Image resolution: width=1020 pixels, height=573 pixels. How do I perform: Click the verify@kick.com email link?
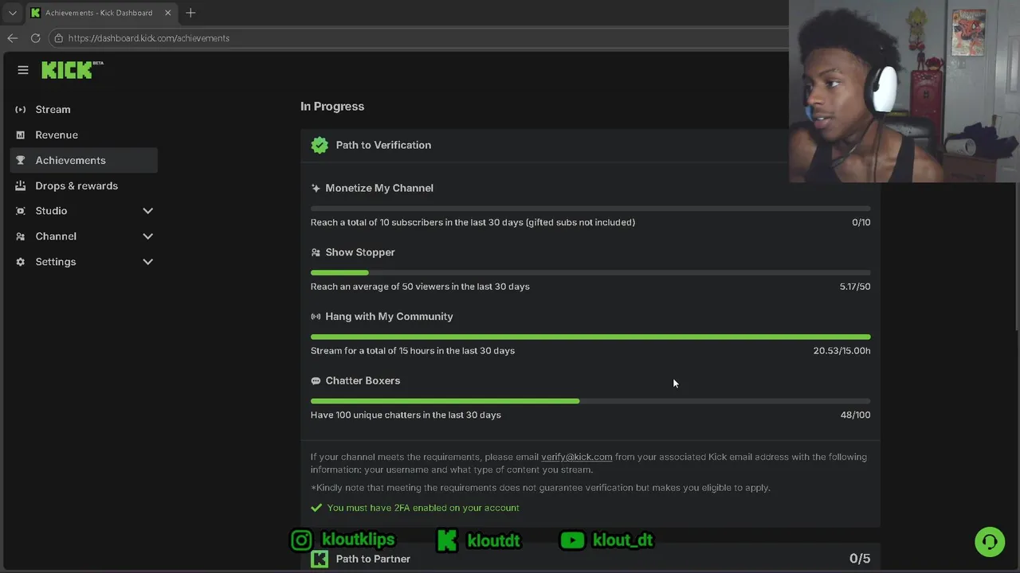coord(577,457)
